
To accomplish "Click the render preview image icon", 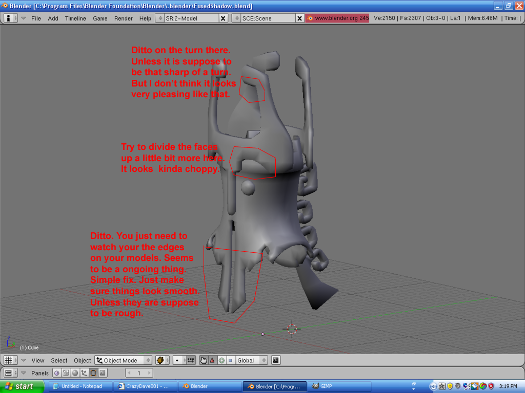I will 276,360.
